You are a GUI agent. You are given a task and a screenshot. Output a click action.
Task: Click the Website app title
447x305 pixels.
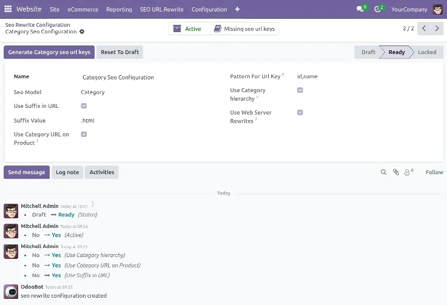click(29, 9)
